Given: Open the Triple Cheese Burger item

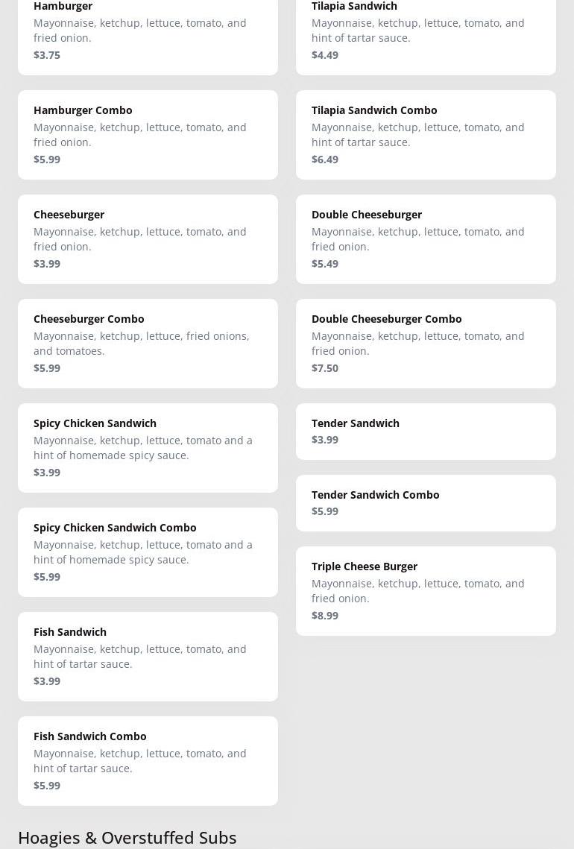Looking at the screenshot, I should tap(426, 590).
